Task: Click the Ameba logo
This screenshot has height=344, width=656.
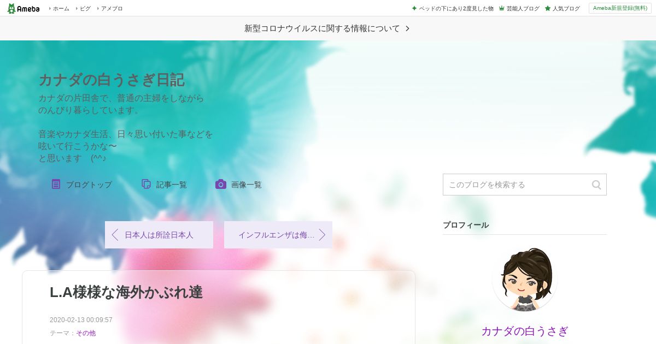Action: point(23,8)
